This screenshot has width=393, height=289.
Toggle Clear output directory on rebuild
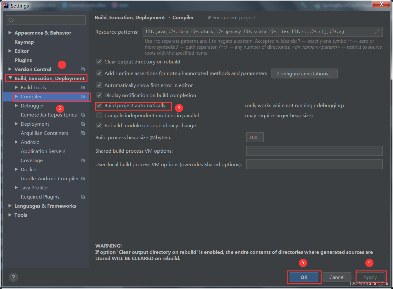pyautogui.click(x=99, y=62)
